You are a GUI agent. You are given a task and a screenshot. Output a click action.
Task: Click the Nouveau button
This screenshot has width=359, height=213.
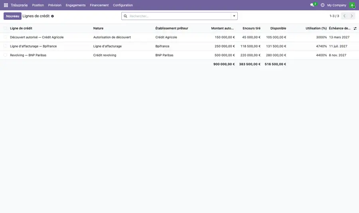click(x=13, y=16)
